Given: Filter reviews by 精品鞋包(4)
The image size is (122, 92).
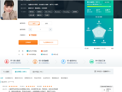Looking at the screenshot, I should coord(55,78).
